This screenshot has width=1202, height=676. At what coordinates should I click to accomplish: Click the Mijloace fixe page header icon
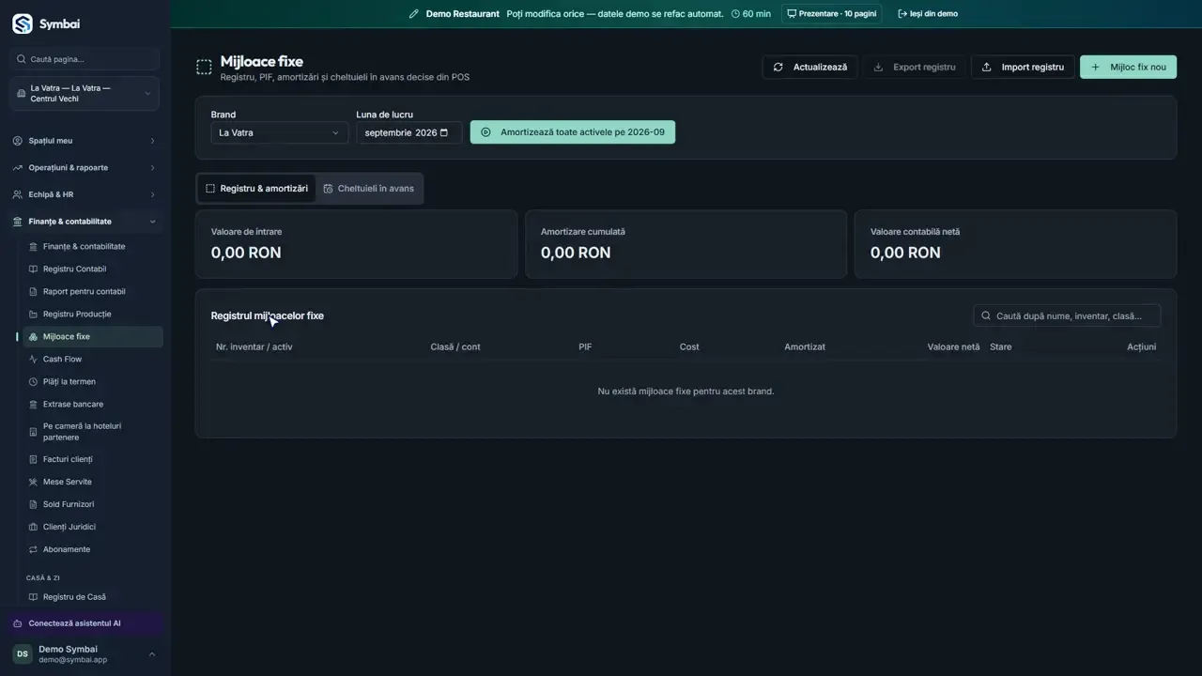[204, 67]
